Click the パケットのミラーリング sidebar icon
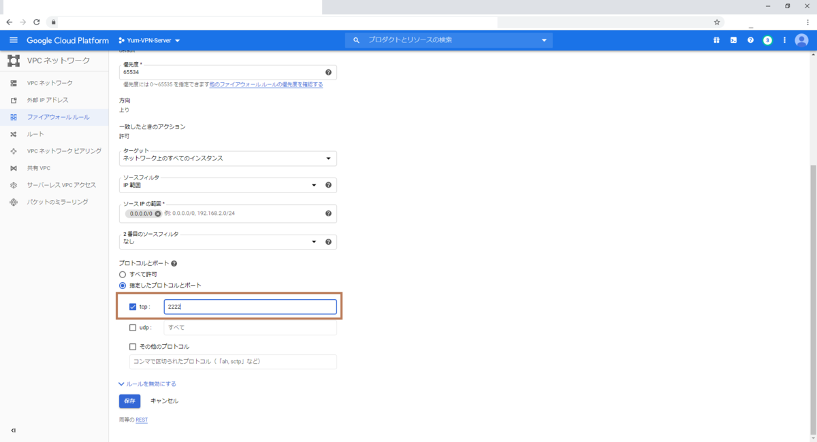 coord(13,202)
